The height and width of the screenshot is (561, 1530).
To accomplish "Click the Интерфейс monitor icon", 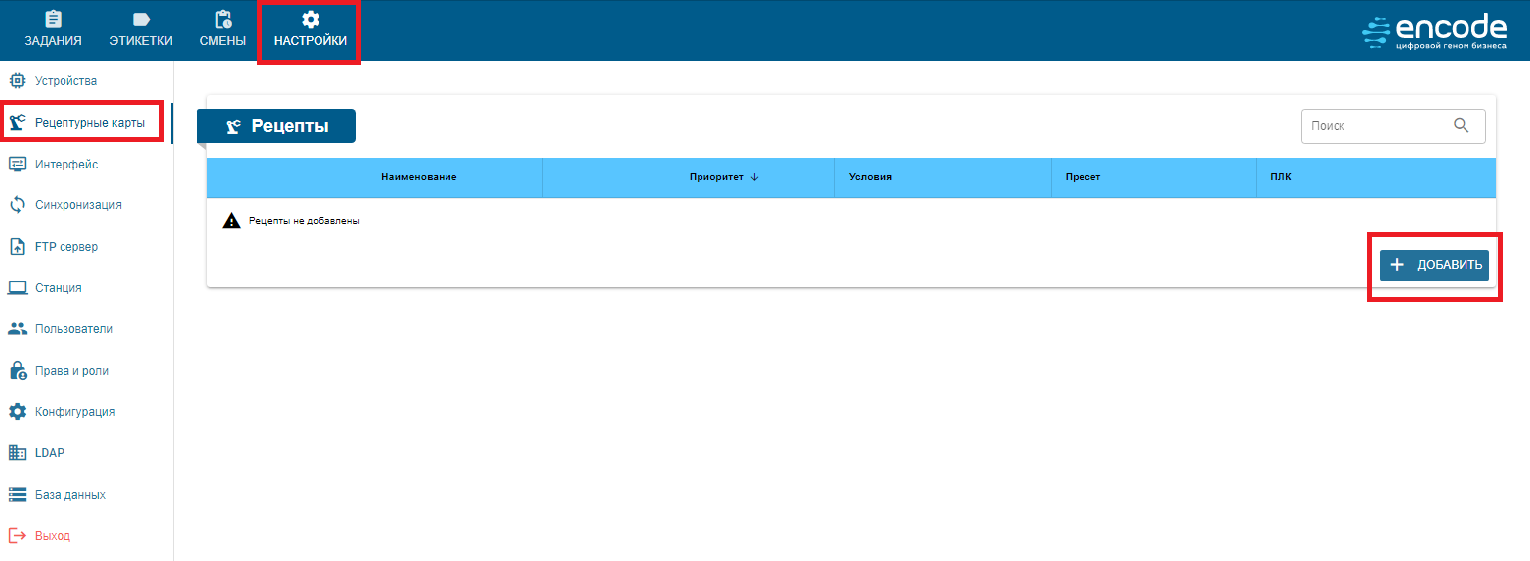I will pyautogui.click(x=17, y=164).
